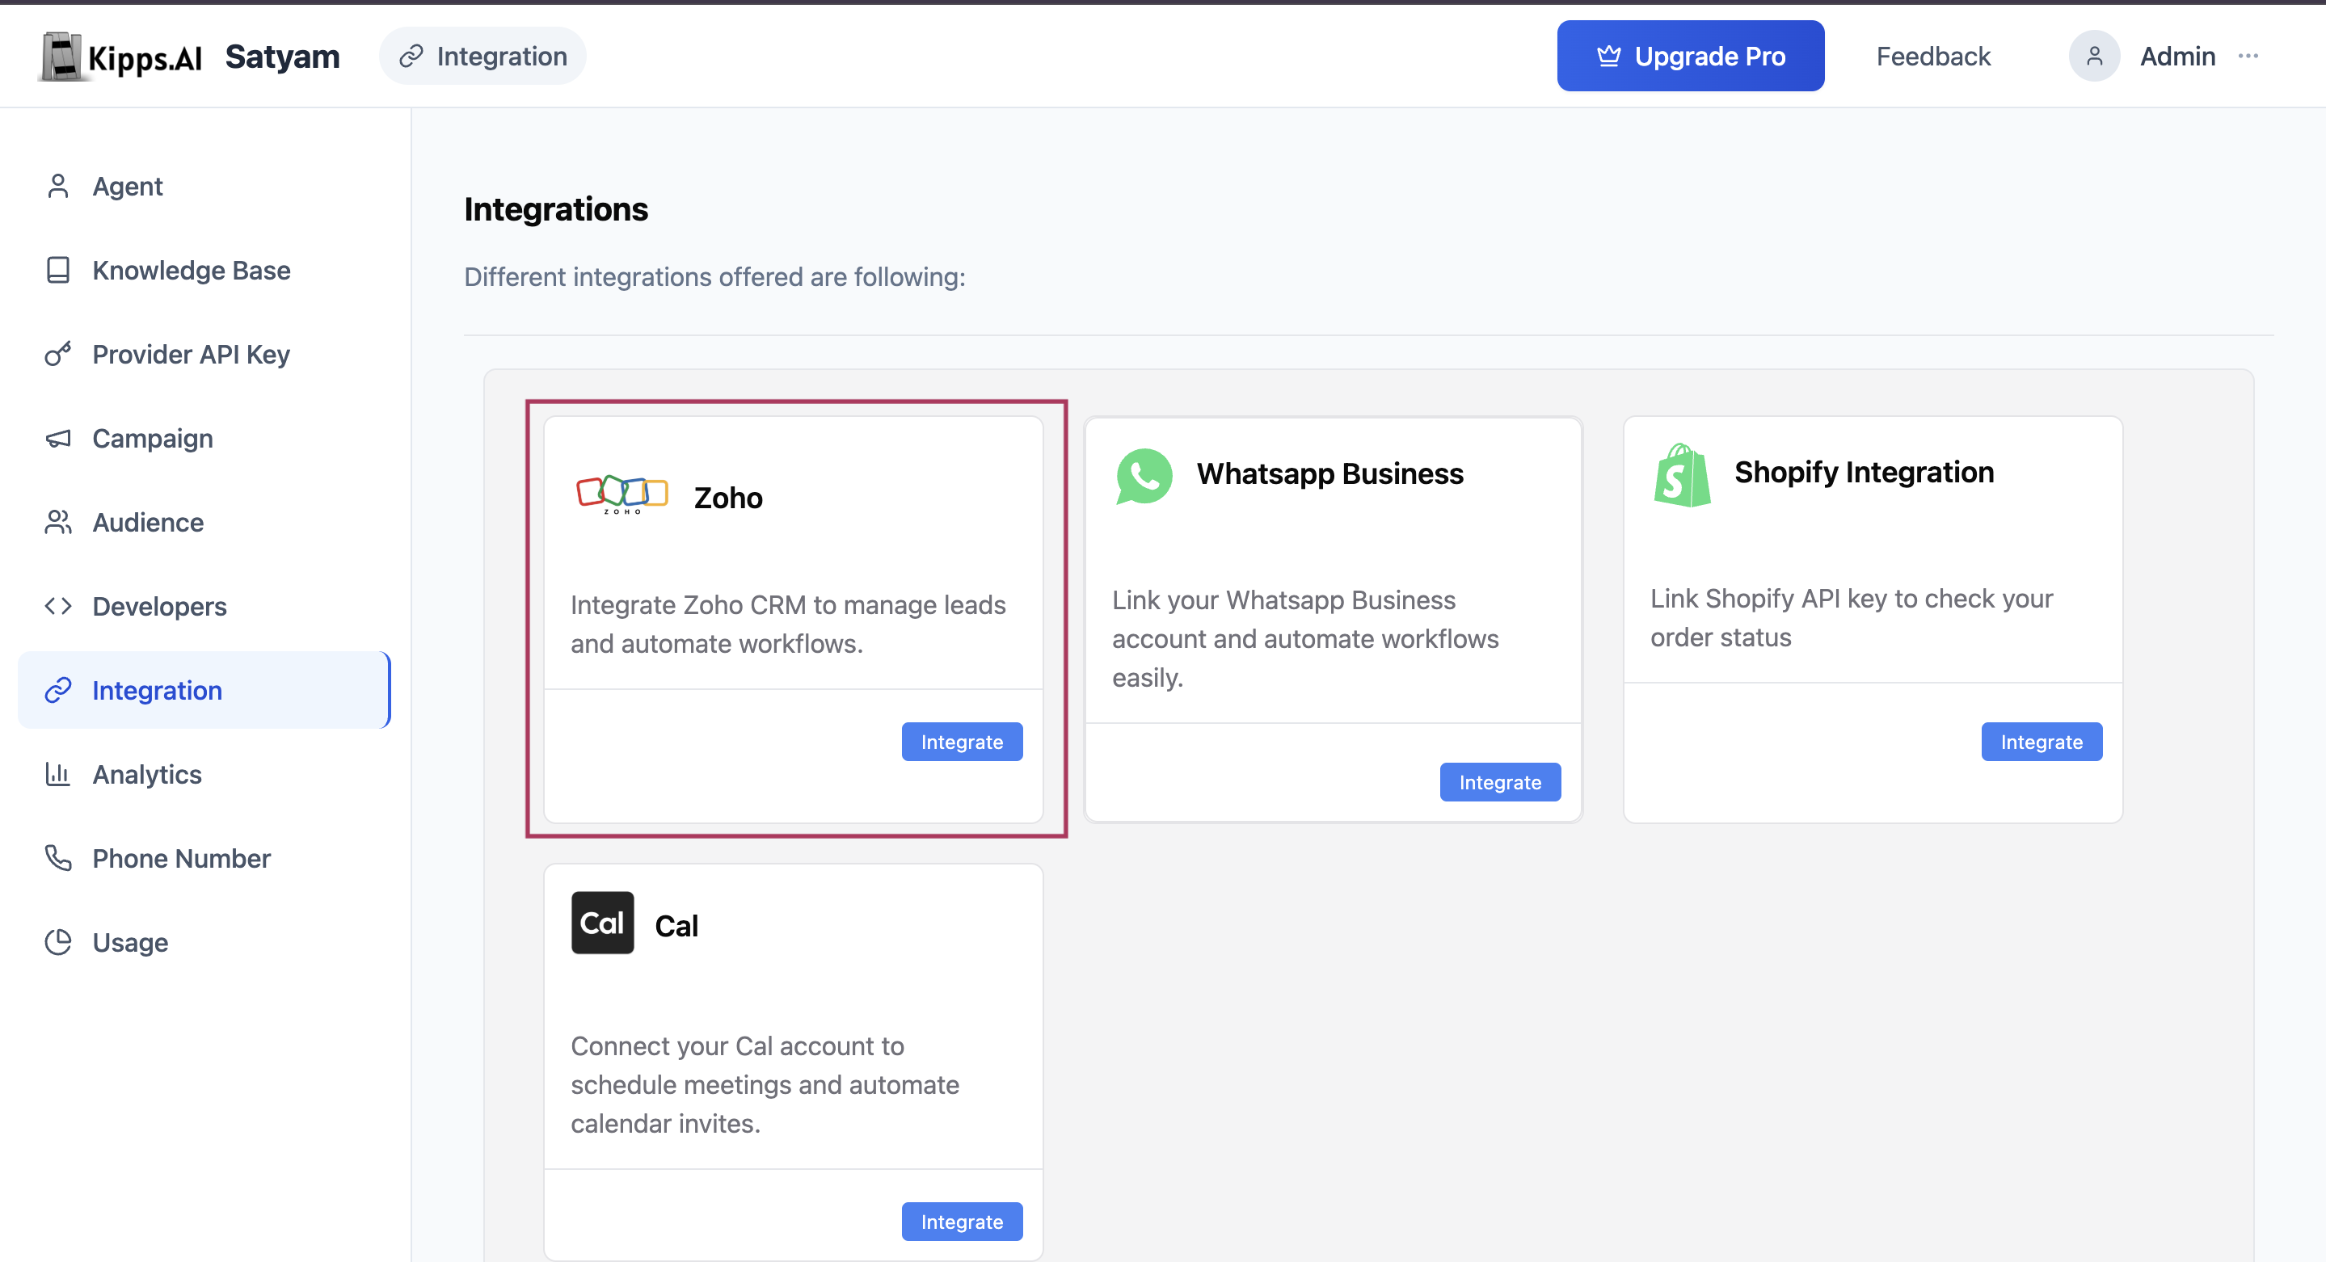This screenshot has width=2326, height=1262.
Task: Click the Analytics bar chart icon
Action: 58,774
